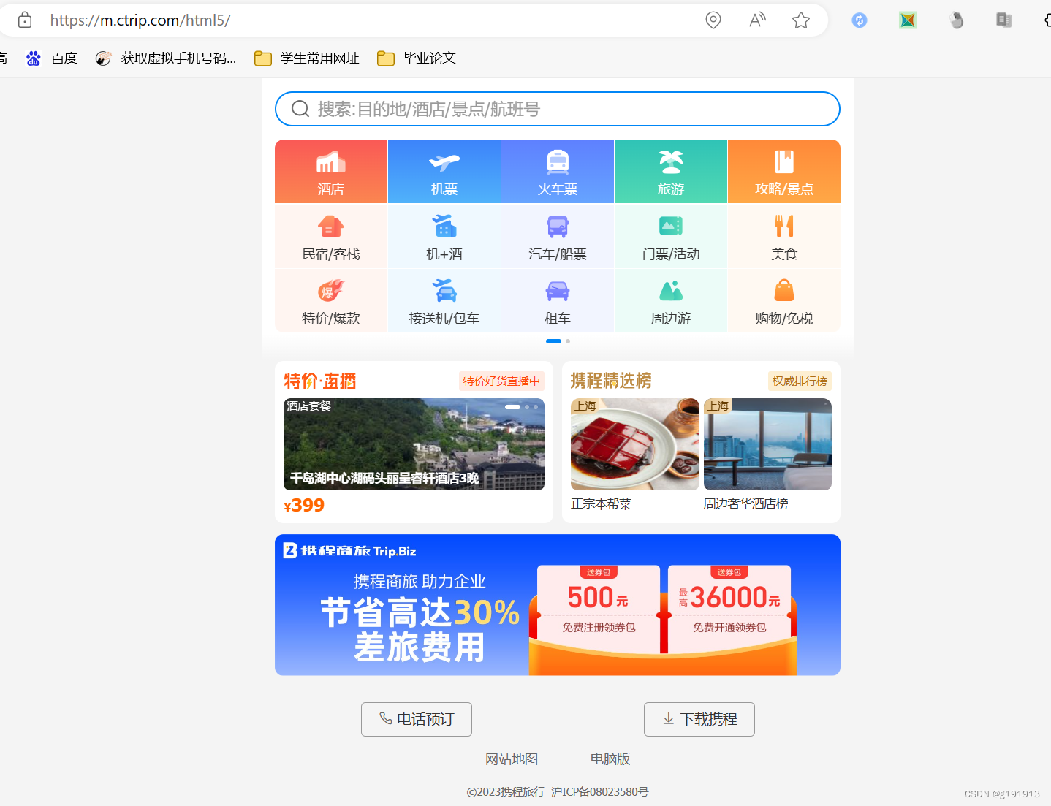Click the 节省高达30%差旅费用 banner text
1051x806 pixels.
pyautogui.click(x=420, y=630)
